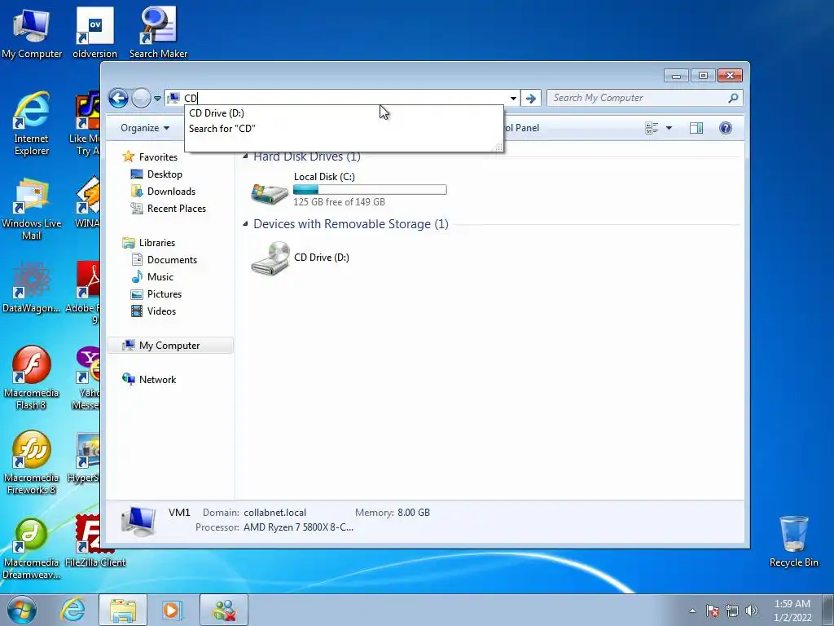834x626 pixels.
Task: Select Favorites in navigation pane
Action: (x=158, y=157)
